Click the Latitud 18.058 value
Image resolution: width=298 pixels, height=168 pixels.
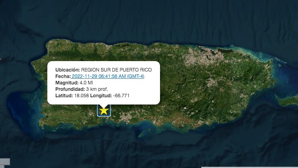pyautogui.click(x=81, y=95)
